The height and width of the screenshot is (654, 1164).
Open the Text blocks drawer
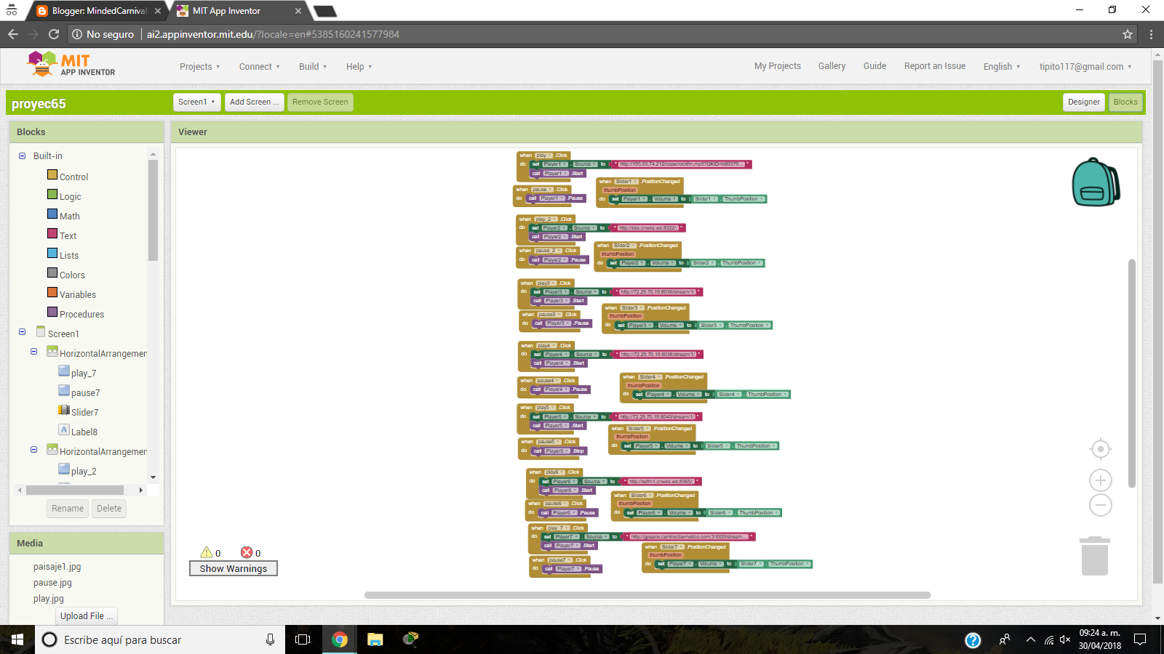68,235
